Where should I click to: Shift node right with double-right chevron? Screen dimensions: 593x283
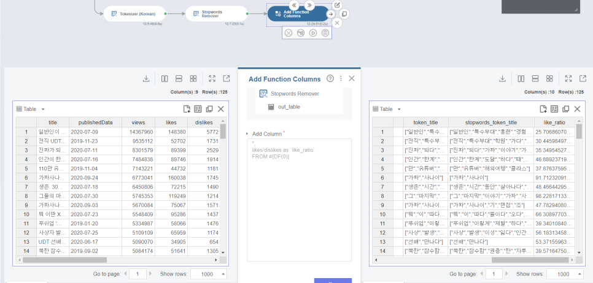tap(309, 6)
